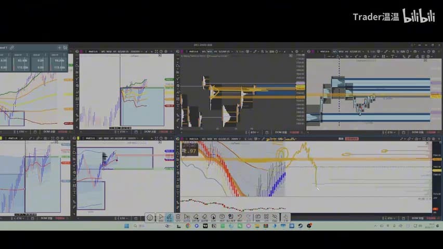Click DOM button under bottom large chart
The height and width of the screenshot is (249, 443).
418,218
